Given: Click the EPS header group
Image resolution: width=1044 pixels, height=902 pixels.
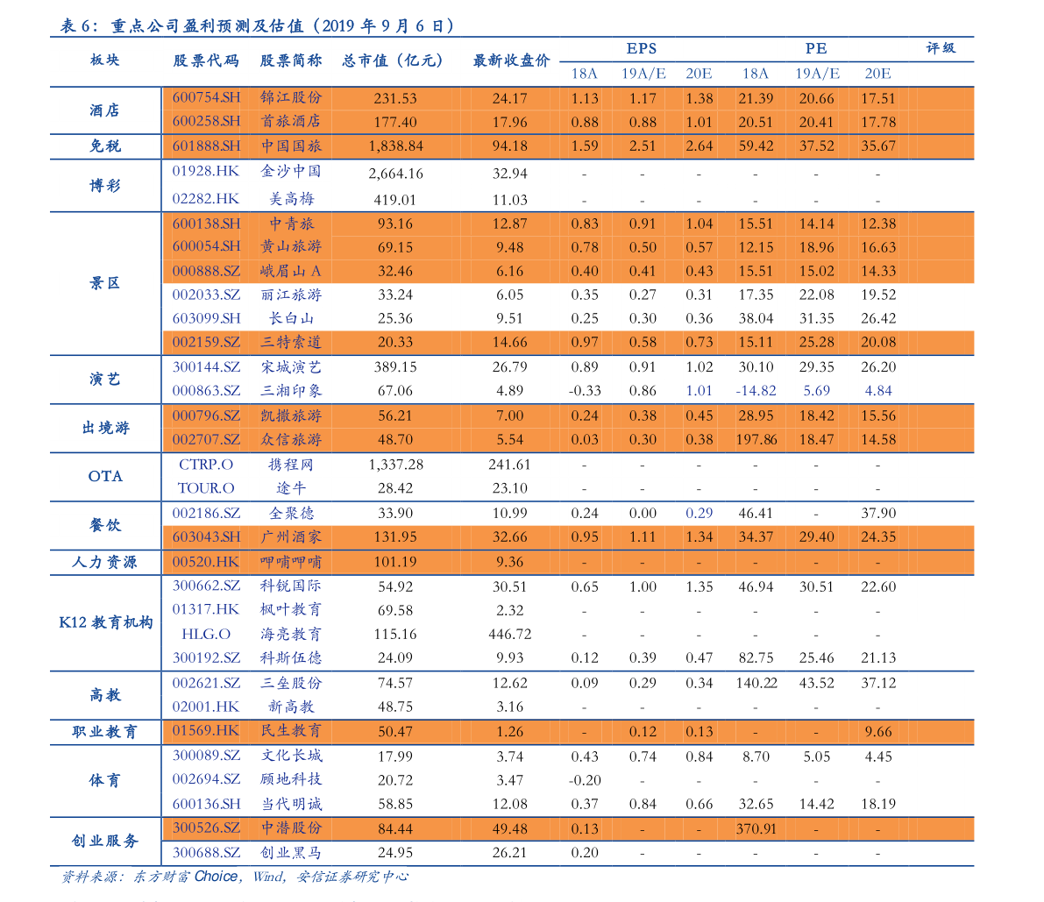Looking at the screenshot, I should click(641, 49).
